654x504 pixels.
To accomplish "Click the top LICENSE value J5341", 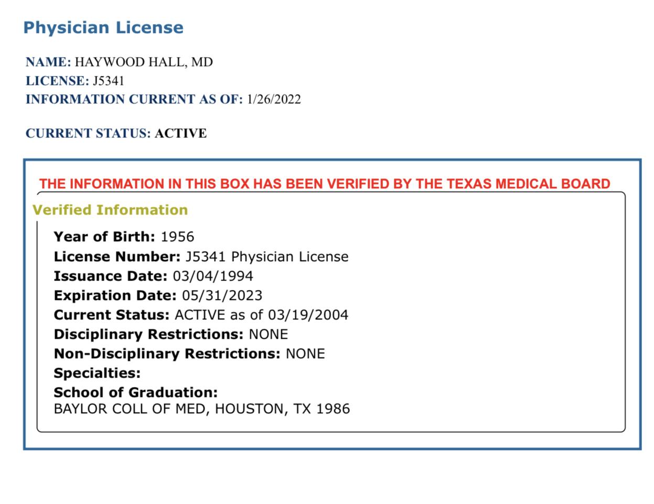I will click(109, 81).
